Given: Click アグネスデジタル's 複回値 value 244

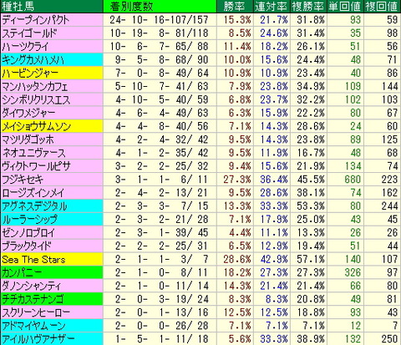Looking at the screenshot, I should 389,206.
